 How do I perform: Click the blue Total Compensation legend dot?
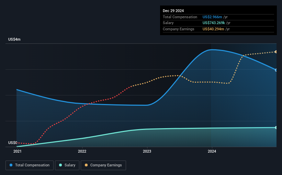click(11, 165)
